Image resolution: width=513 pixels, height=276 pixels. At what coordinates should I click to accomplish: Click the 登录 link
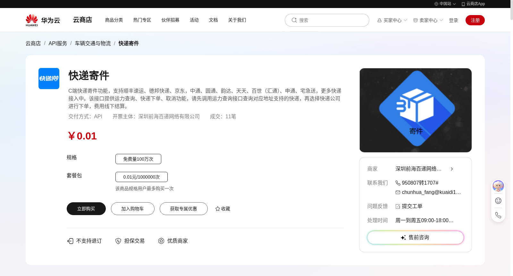coord(453,20)
